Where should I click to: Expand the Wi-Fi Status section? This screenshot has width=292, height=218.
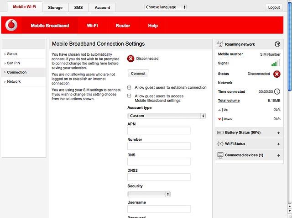coord(279,144)
